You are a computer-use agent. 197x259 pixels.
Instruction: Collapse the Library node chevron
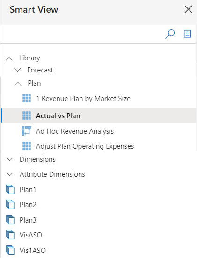pos(9,58)
